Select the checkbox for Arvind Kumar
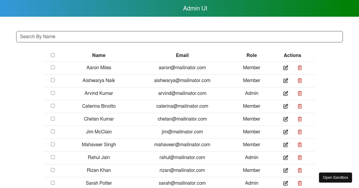The image size is (359, 188). (x=53, y=93)
